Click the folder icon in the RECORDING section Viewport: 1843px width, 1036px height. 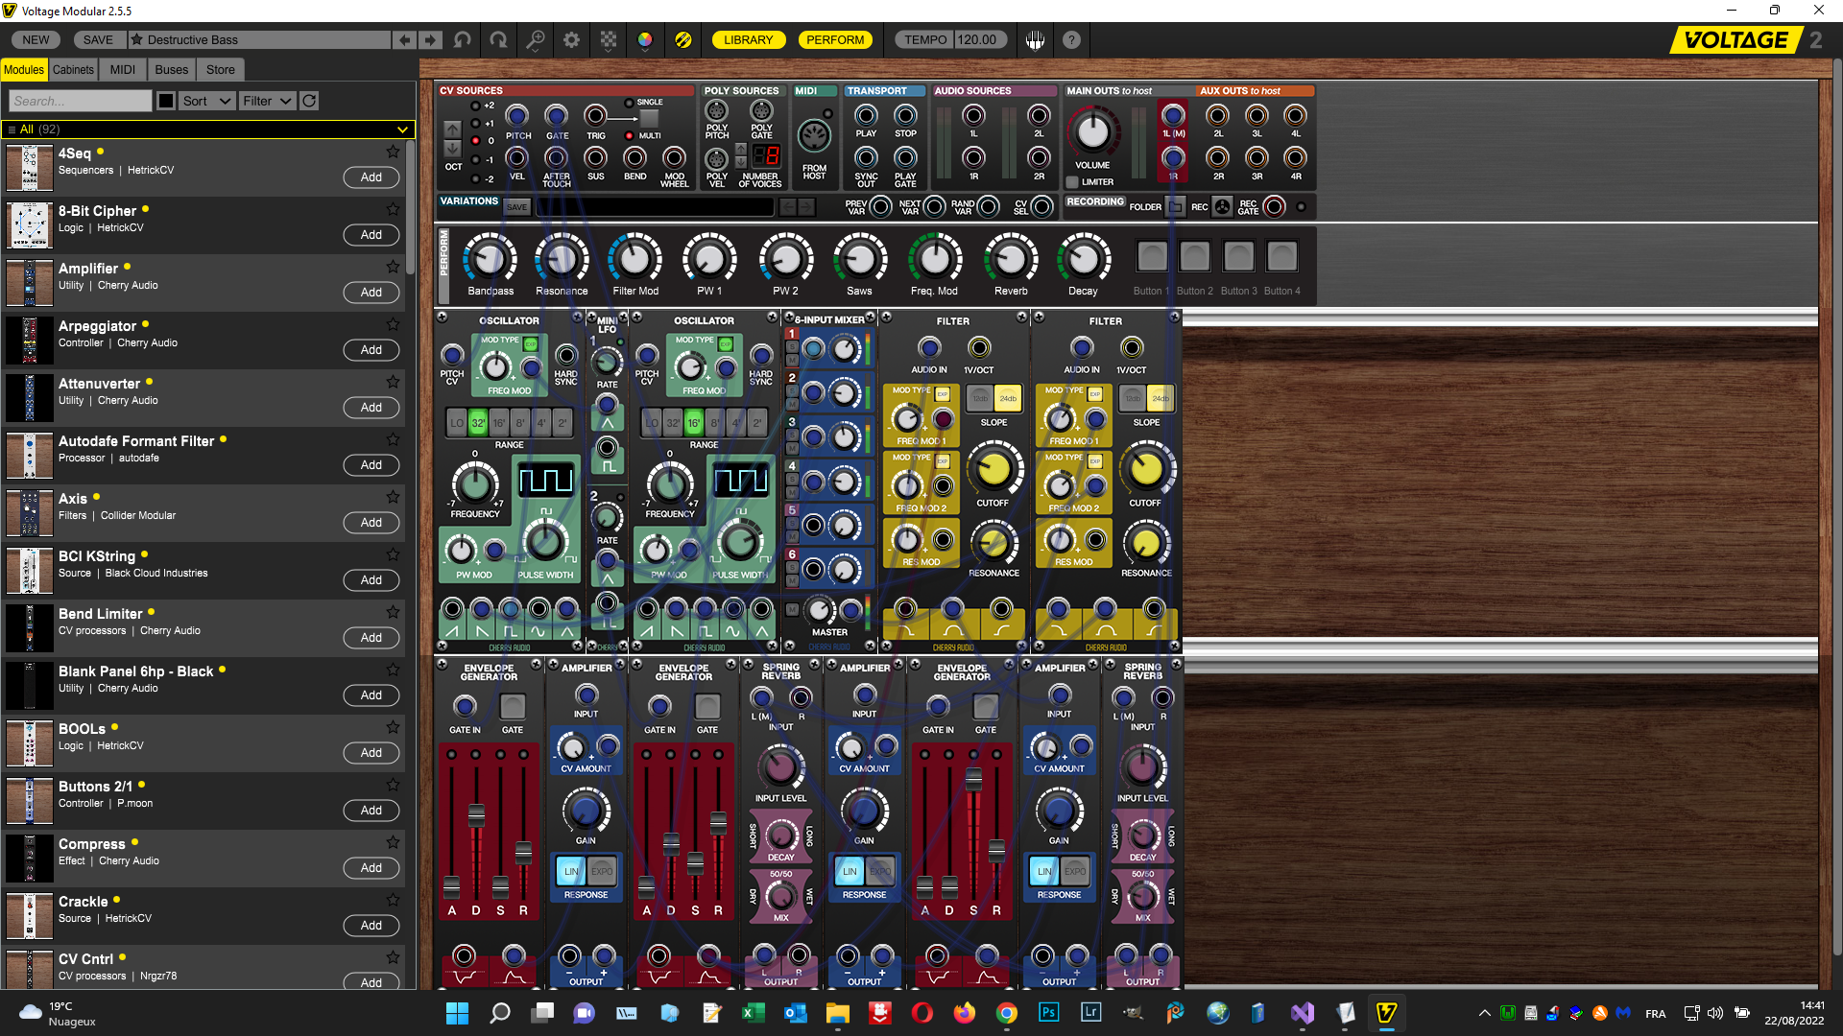(1173, 206)
